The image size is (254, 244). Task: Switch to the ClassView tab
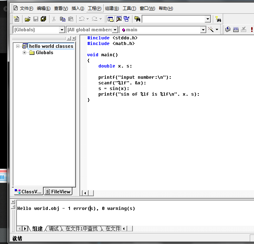28,192
